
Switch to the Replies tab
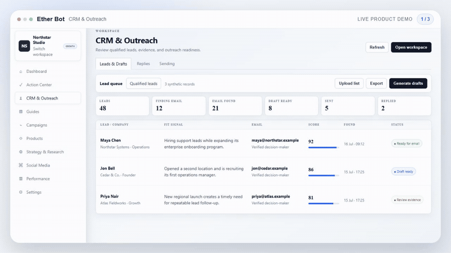143,63
